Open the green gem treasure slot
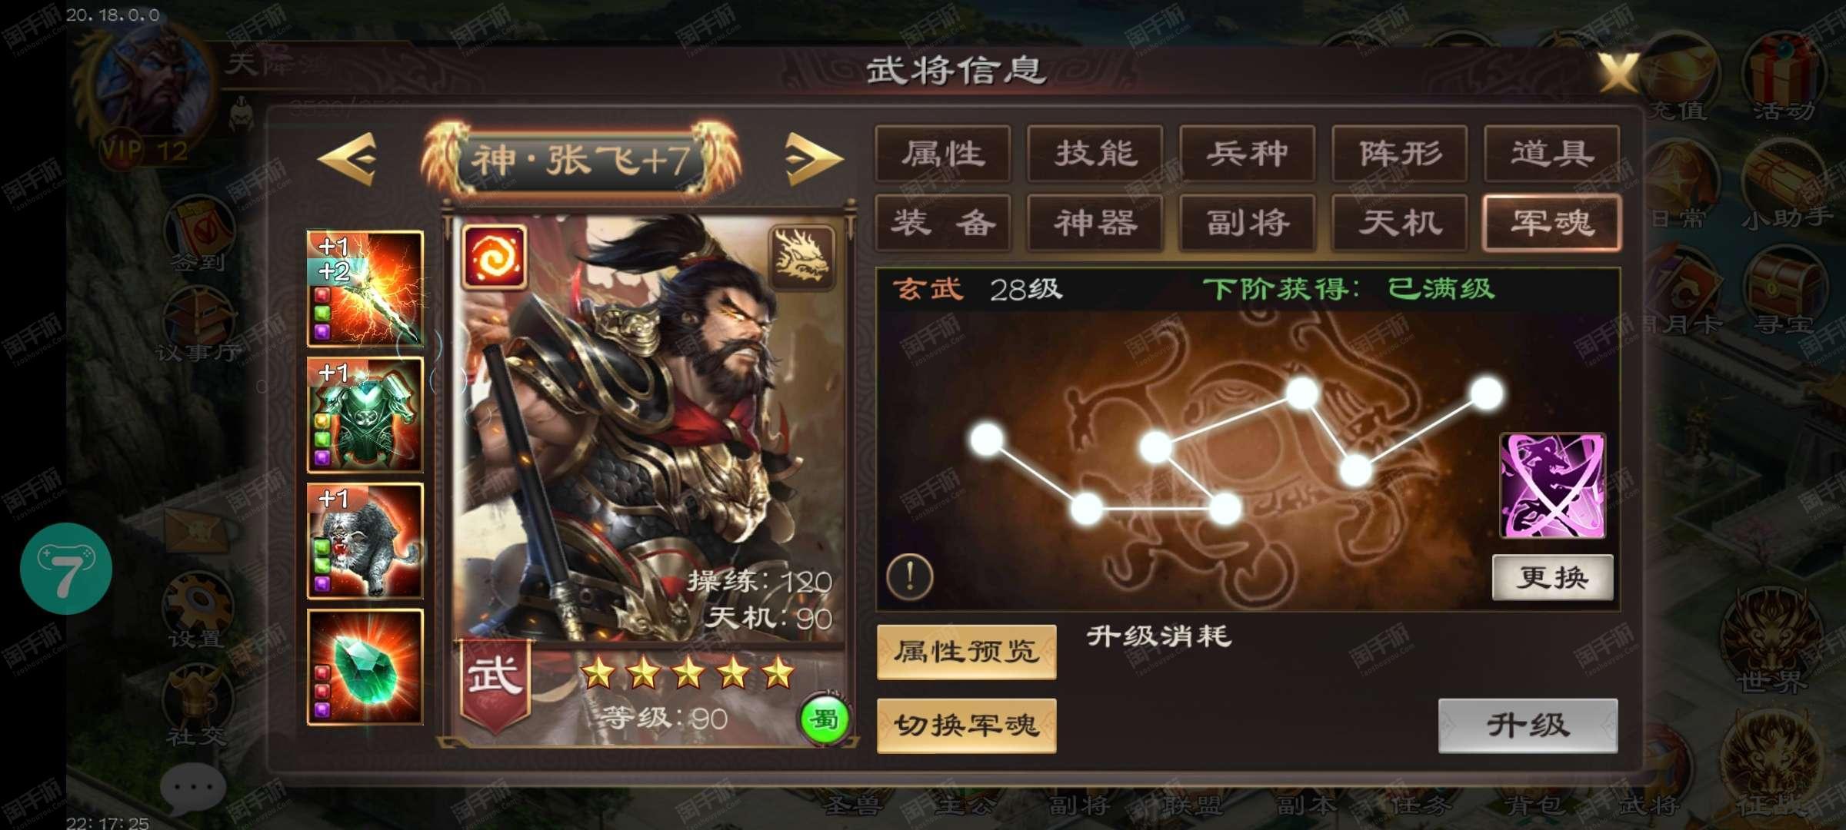The height and width of the screenshot is (830, 1846). (365, 667)
